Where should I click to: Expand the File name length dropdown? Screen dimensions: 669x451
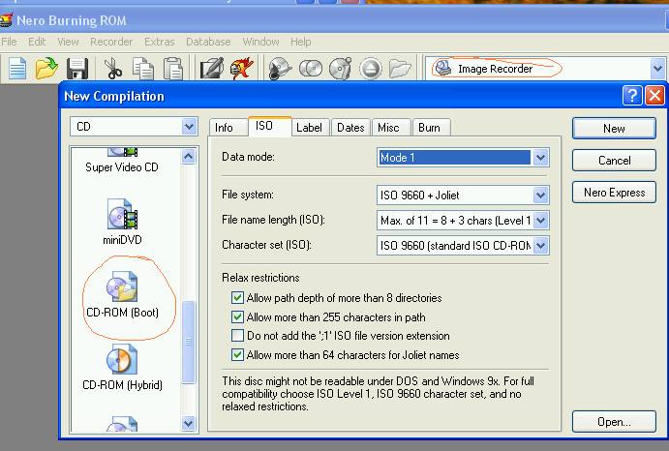click(x=540, y=220)
